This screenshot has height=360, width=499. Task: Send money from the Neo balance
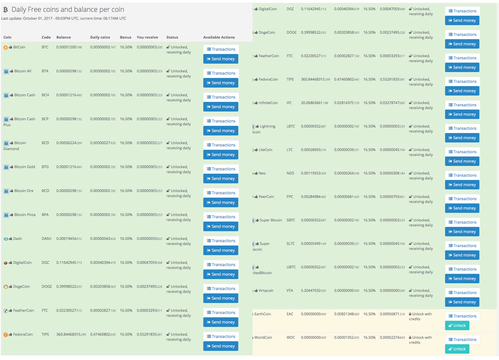coord(462,185)
